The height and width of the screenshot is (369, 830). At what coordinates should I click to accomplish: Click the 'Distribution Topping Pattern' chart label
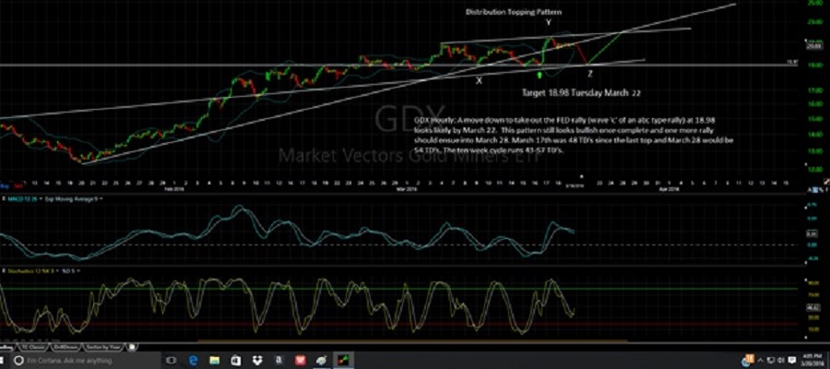514,12
